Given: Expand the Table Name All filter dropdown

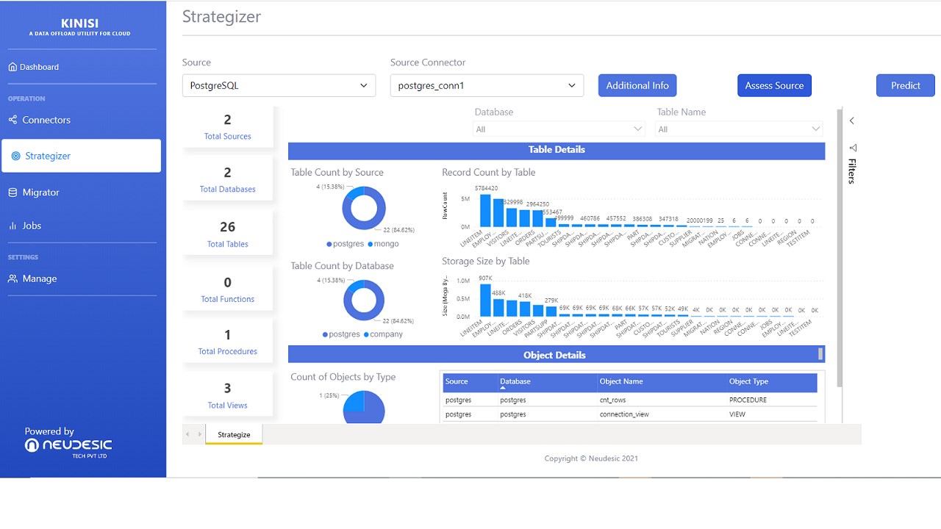Looking at the screenshot, I should (x=739, y=129).
